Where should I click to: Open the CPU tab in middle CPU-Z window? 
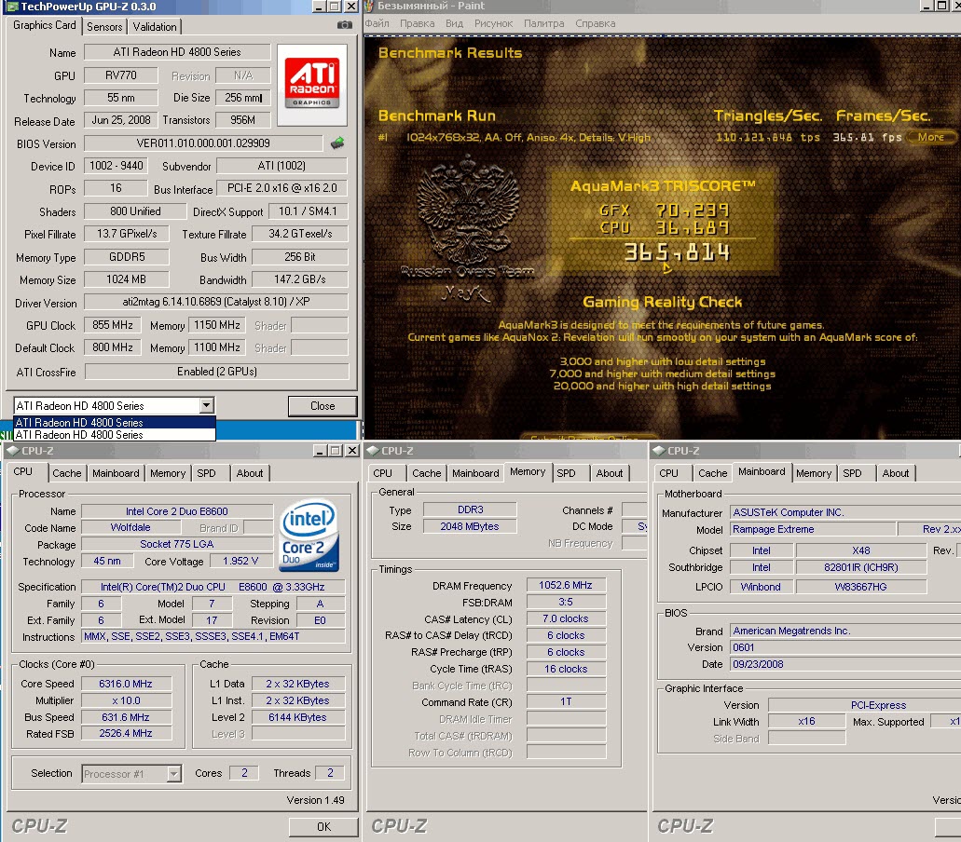(x=382, y=473)
